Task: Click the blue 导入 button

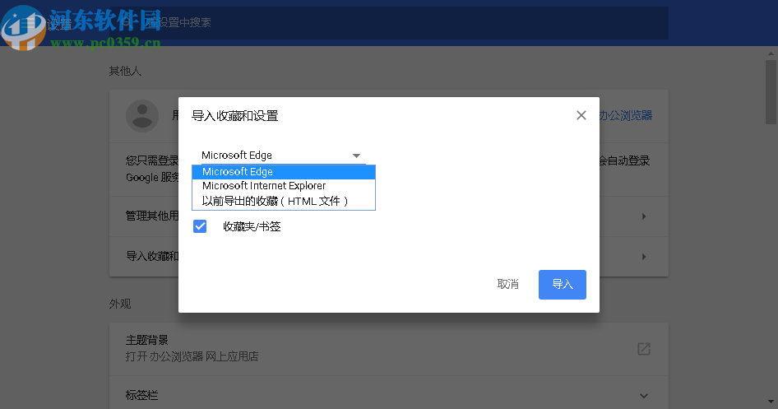Action: pyautogui.click(x=563, y=285)
